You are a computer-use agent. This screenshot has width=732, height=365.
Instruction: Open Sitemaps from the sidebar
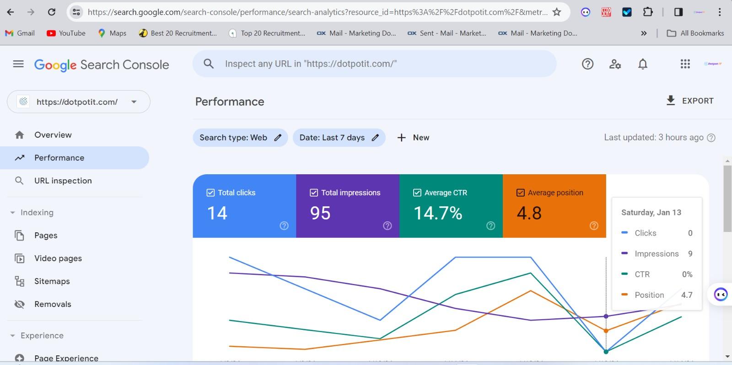coord(52,281)
